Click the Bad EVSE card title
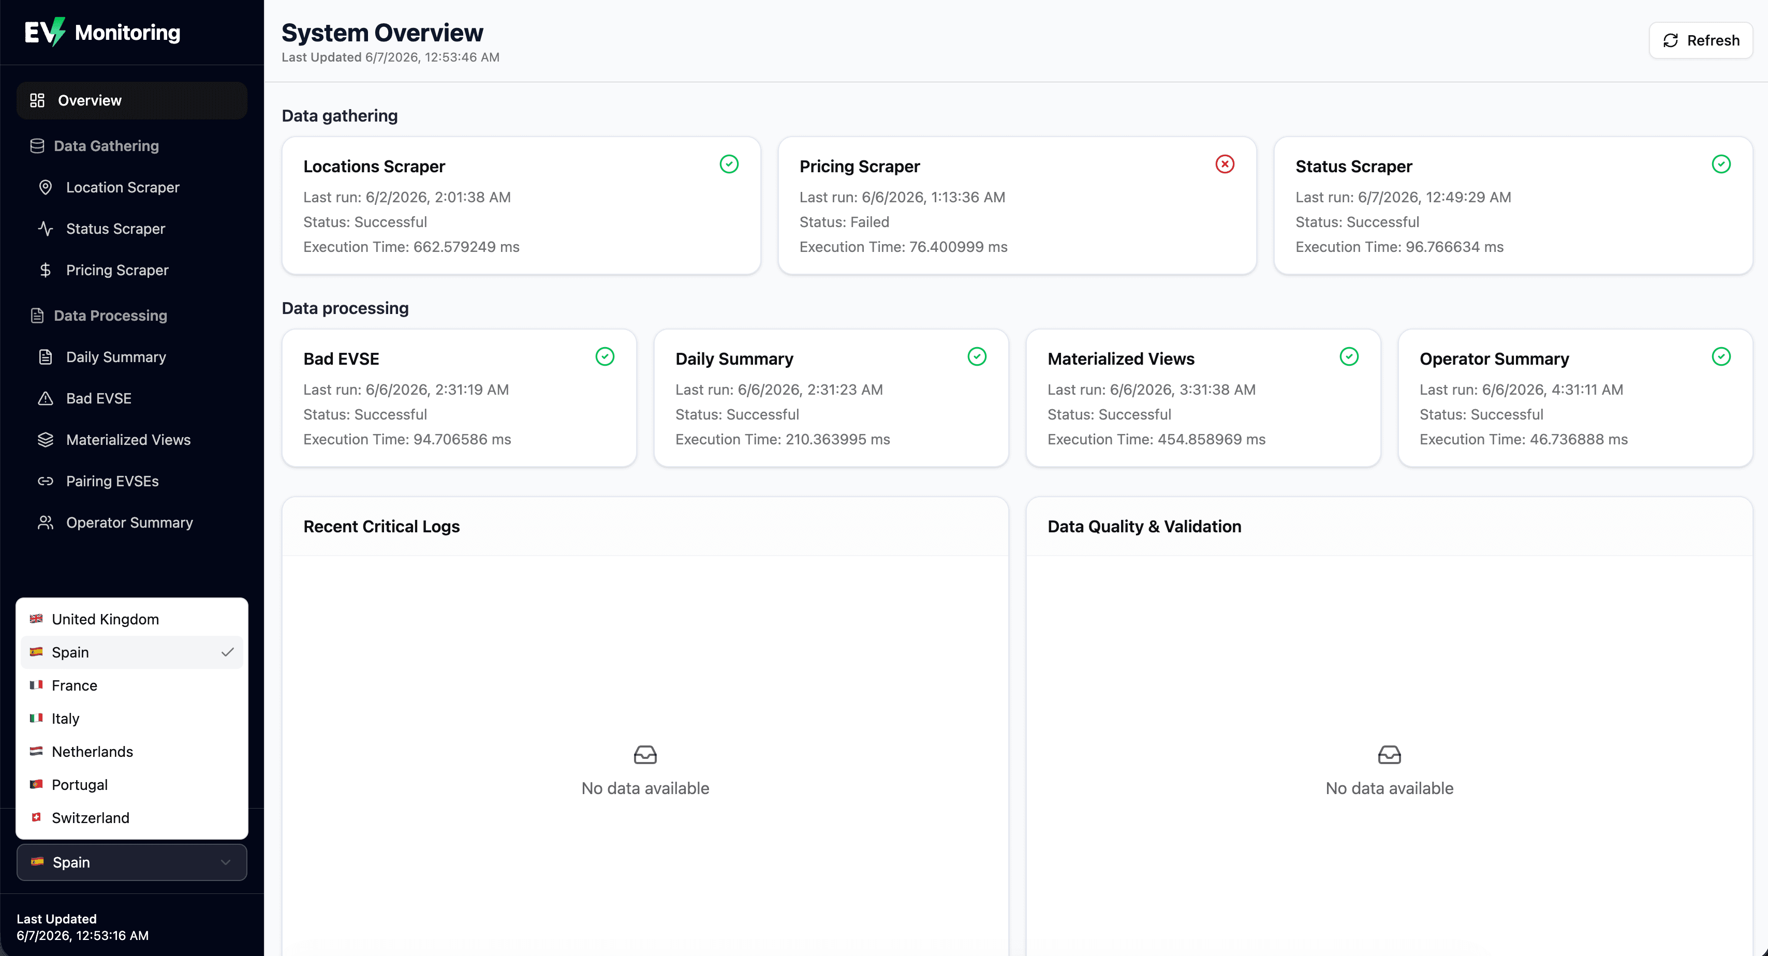The image size is (1768, 956). (x=341, y=358)
